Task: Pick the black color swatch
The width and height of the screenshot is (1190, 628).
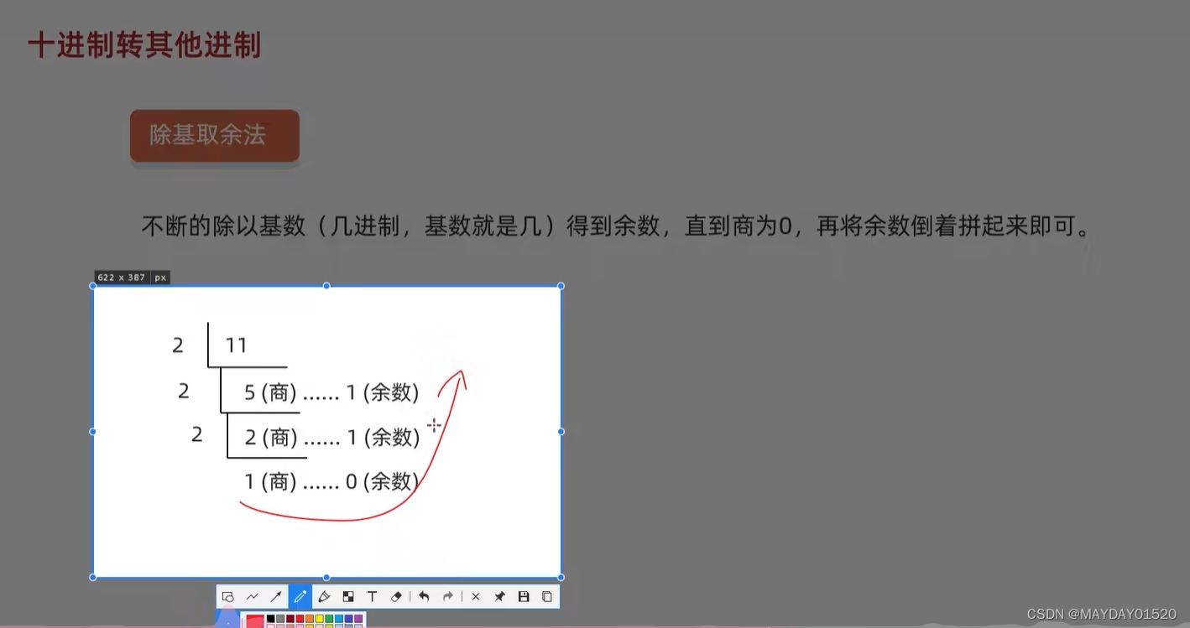Action: tap(270, 618)
